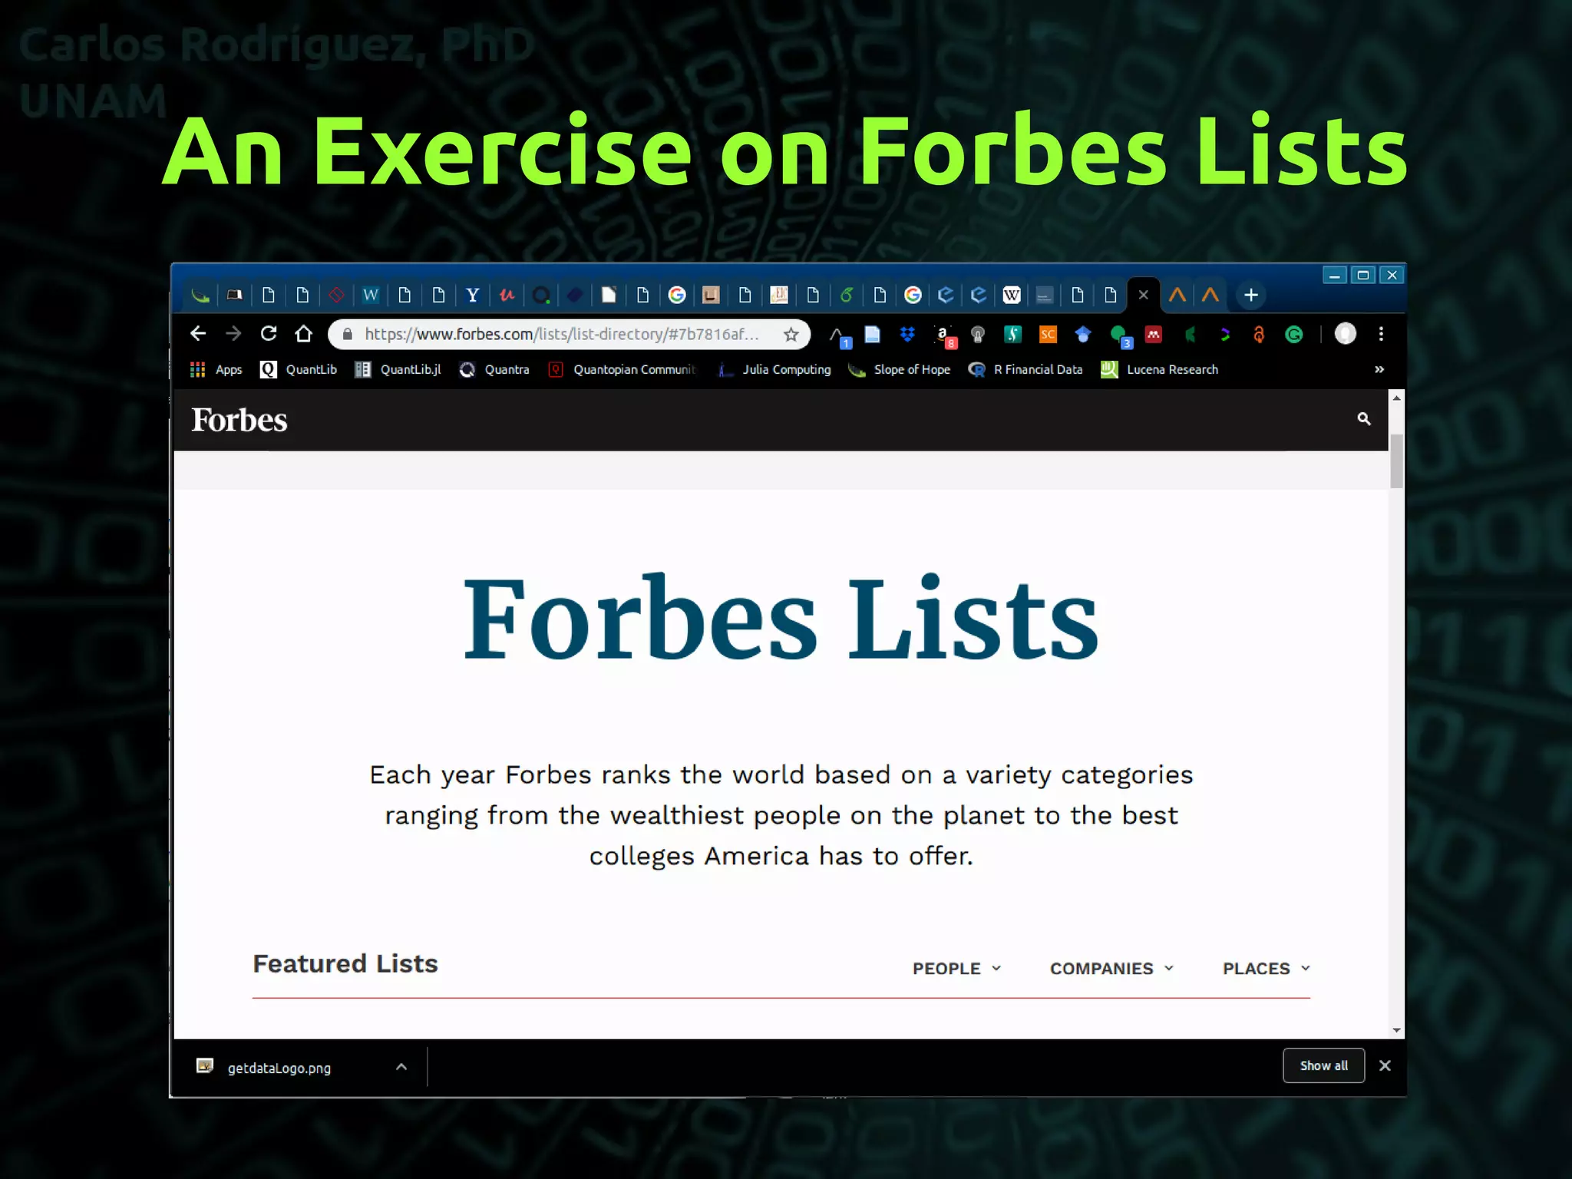Viewport: 1572px width, 1179px height.
Task: Click the vertical scrollbar thumb
Action: (x=1397, y=461)
